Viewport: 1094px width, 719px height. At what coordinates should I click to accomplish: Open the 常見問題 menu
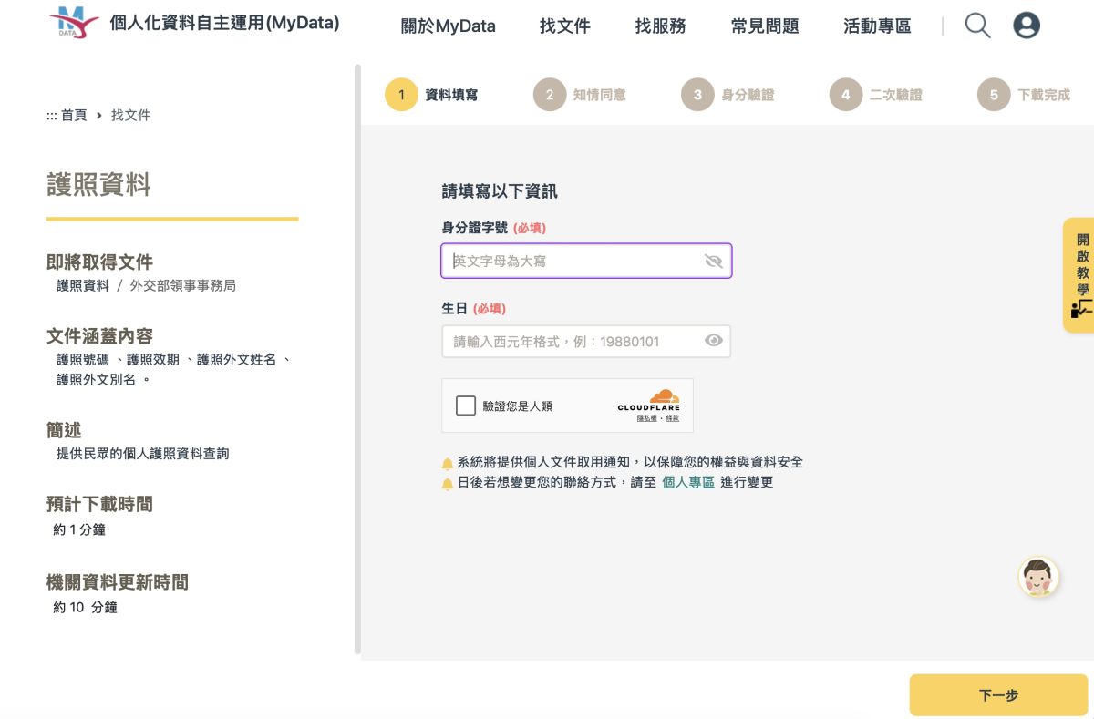coord(765,26)
